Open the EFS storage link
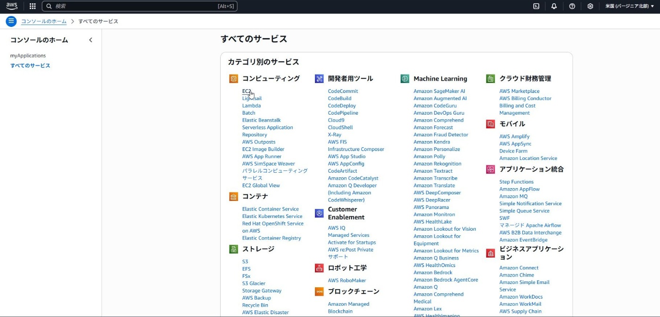660x317 pixels. 246,269
